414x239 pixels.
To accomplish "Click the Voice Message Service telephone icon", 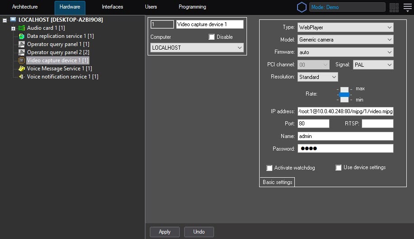I will (x=22, y=69).
